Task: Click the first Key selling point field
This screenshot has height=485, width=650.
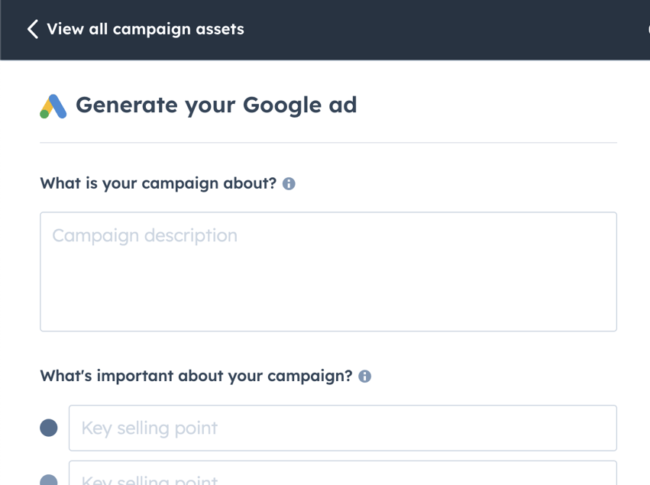Action: tap(342, 428)
